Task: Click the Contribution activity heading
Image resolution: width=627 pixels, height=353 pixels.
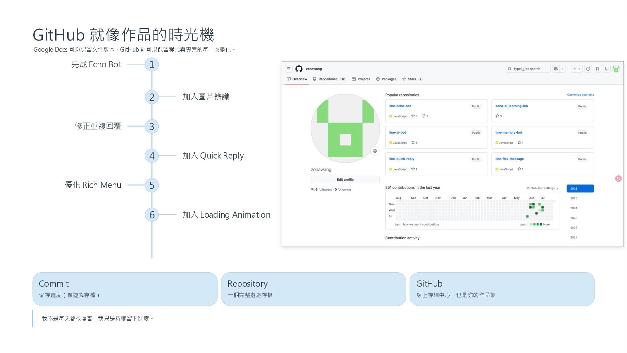Action: (x=402, y=238)
